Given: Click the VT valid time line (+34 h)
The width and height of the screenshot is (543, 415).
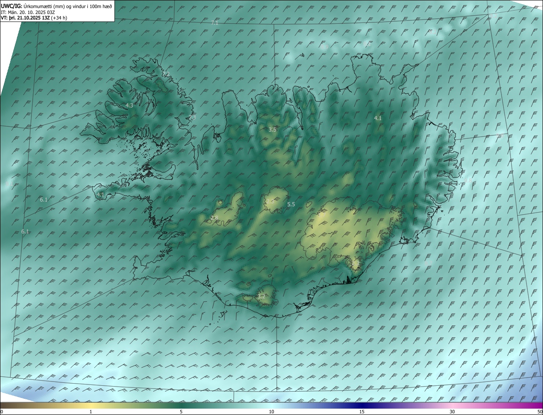Looking at the screenshot, I should (34, 18).
